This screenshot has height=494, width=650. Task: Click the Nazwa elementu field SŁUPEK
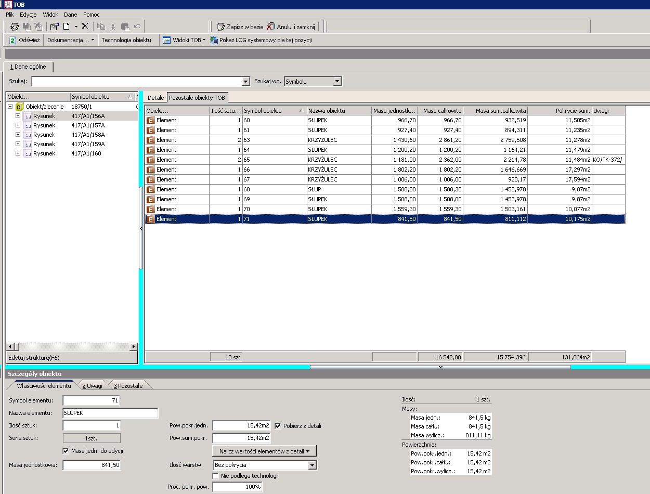(x=110, y=413)
